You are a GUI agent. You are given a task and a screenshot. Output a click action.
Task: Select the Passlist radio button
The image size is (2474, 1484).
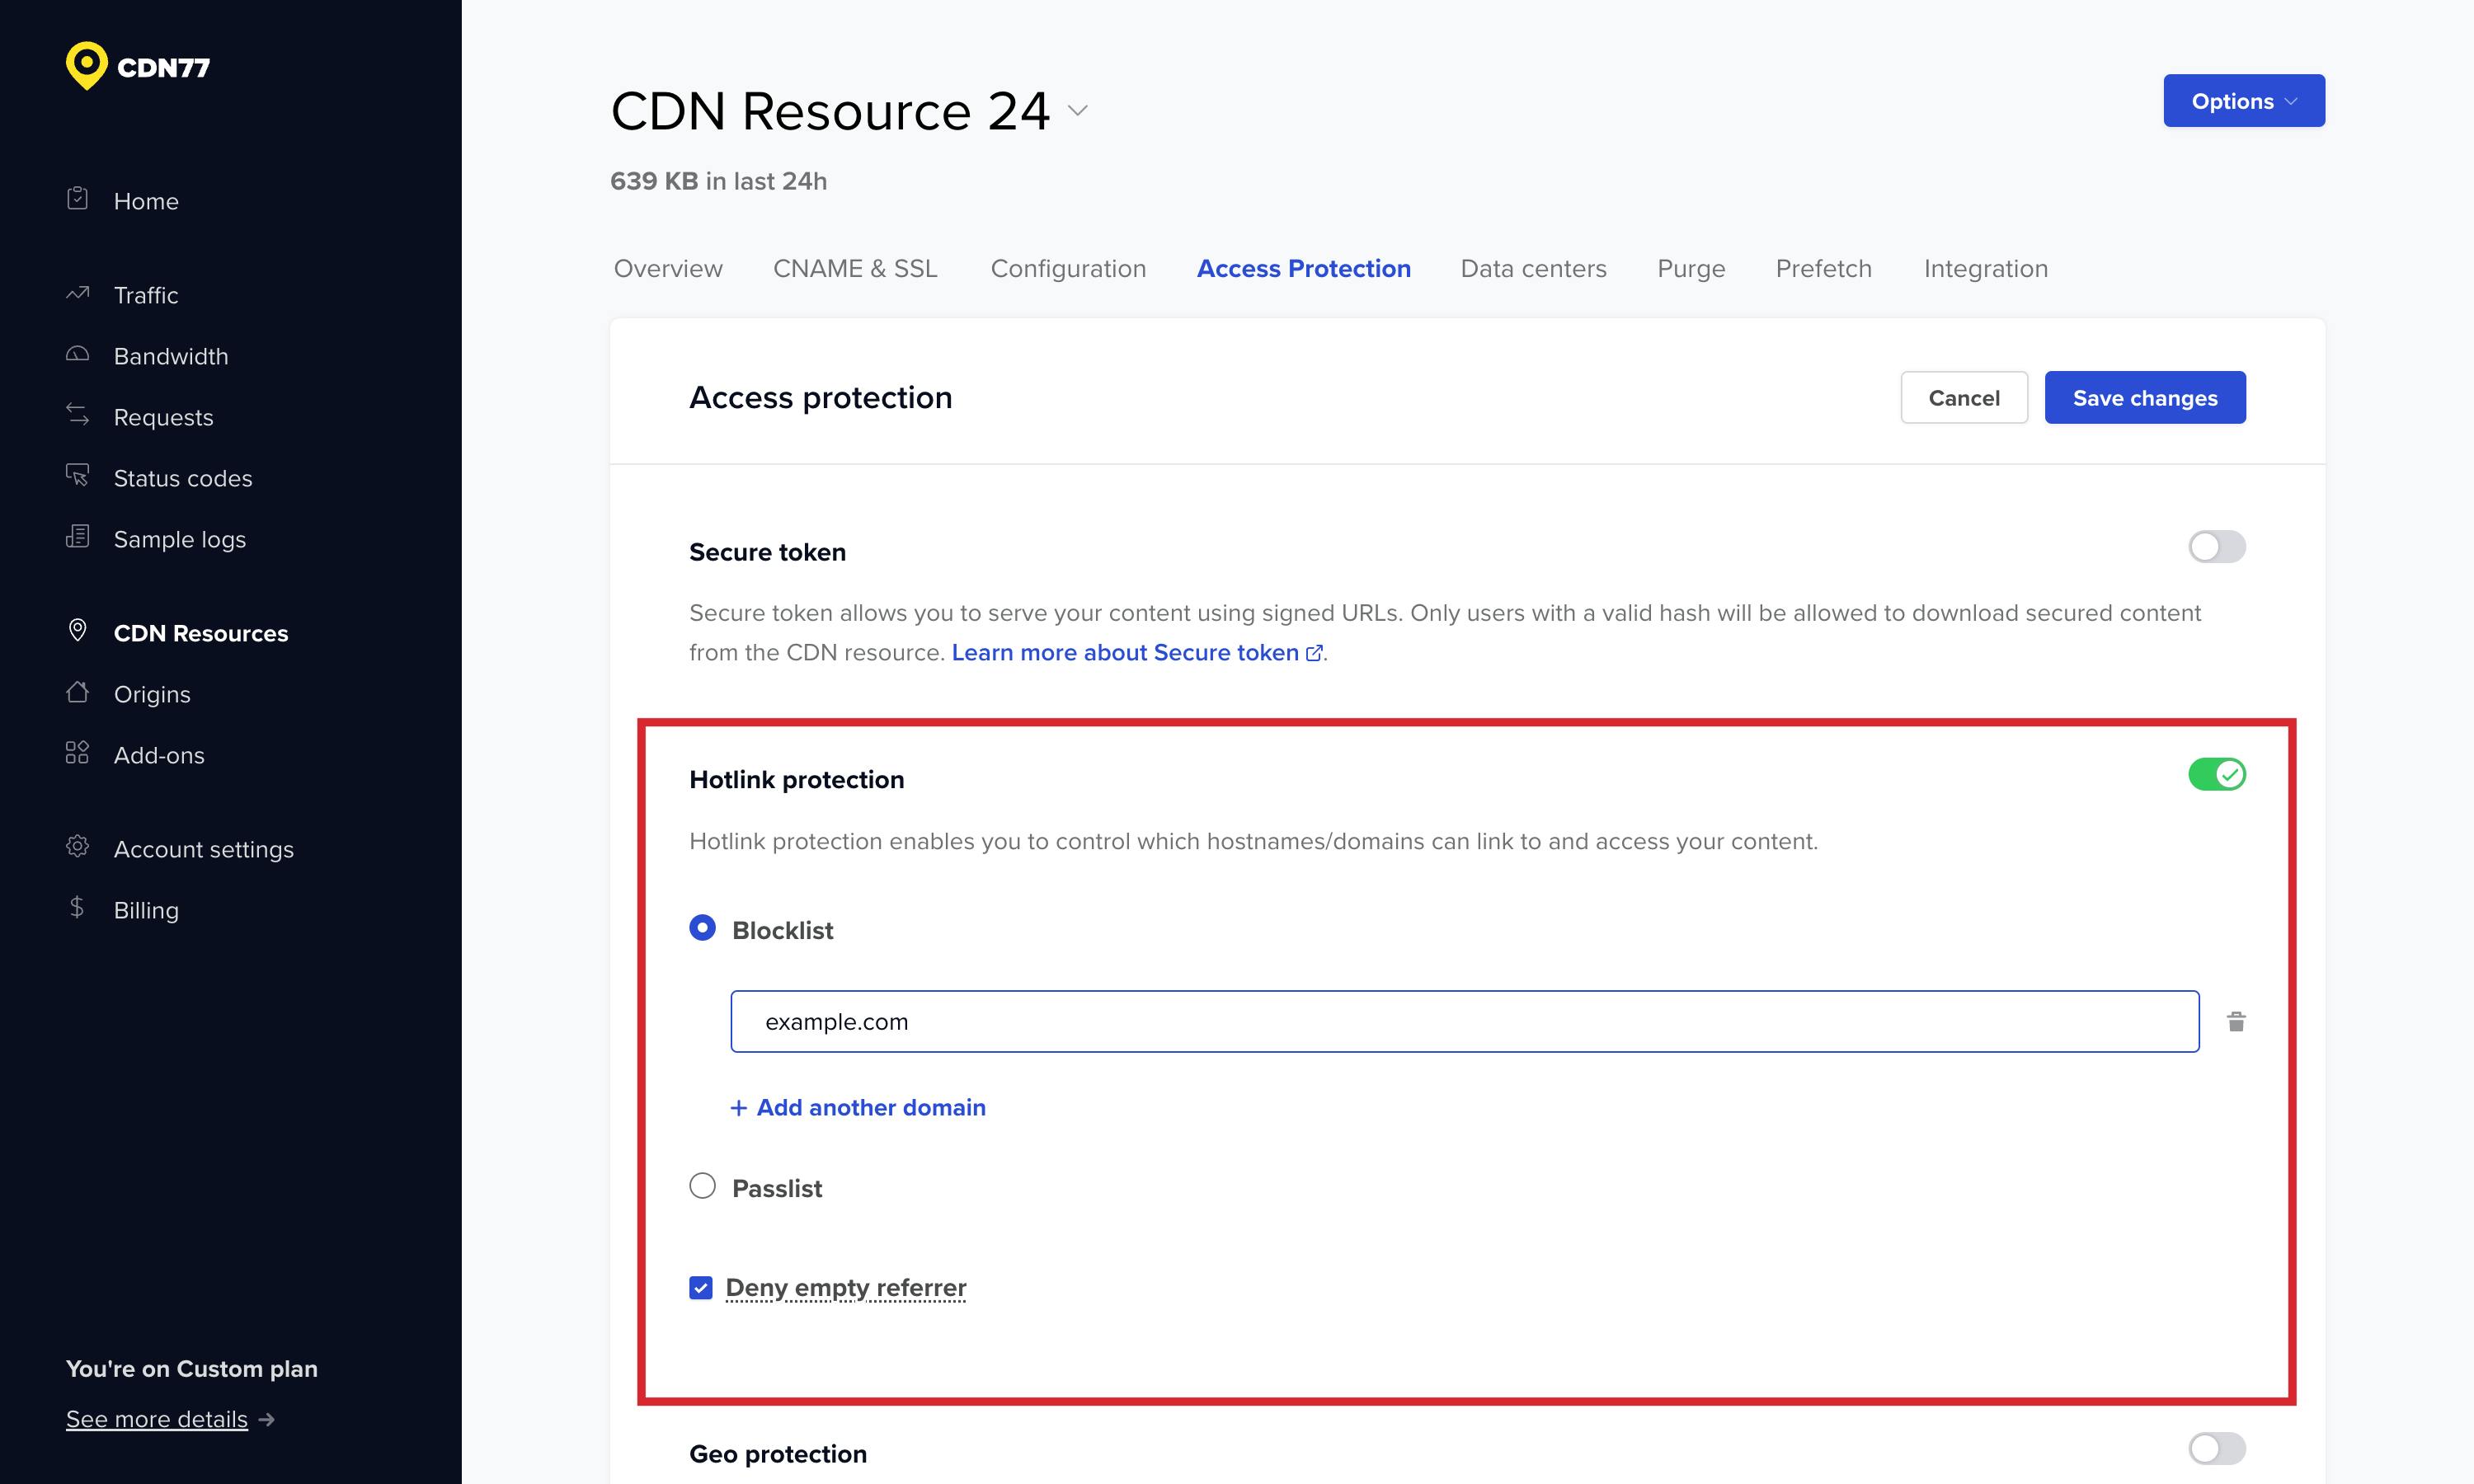[x=703, y=1186]
